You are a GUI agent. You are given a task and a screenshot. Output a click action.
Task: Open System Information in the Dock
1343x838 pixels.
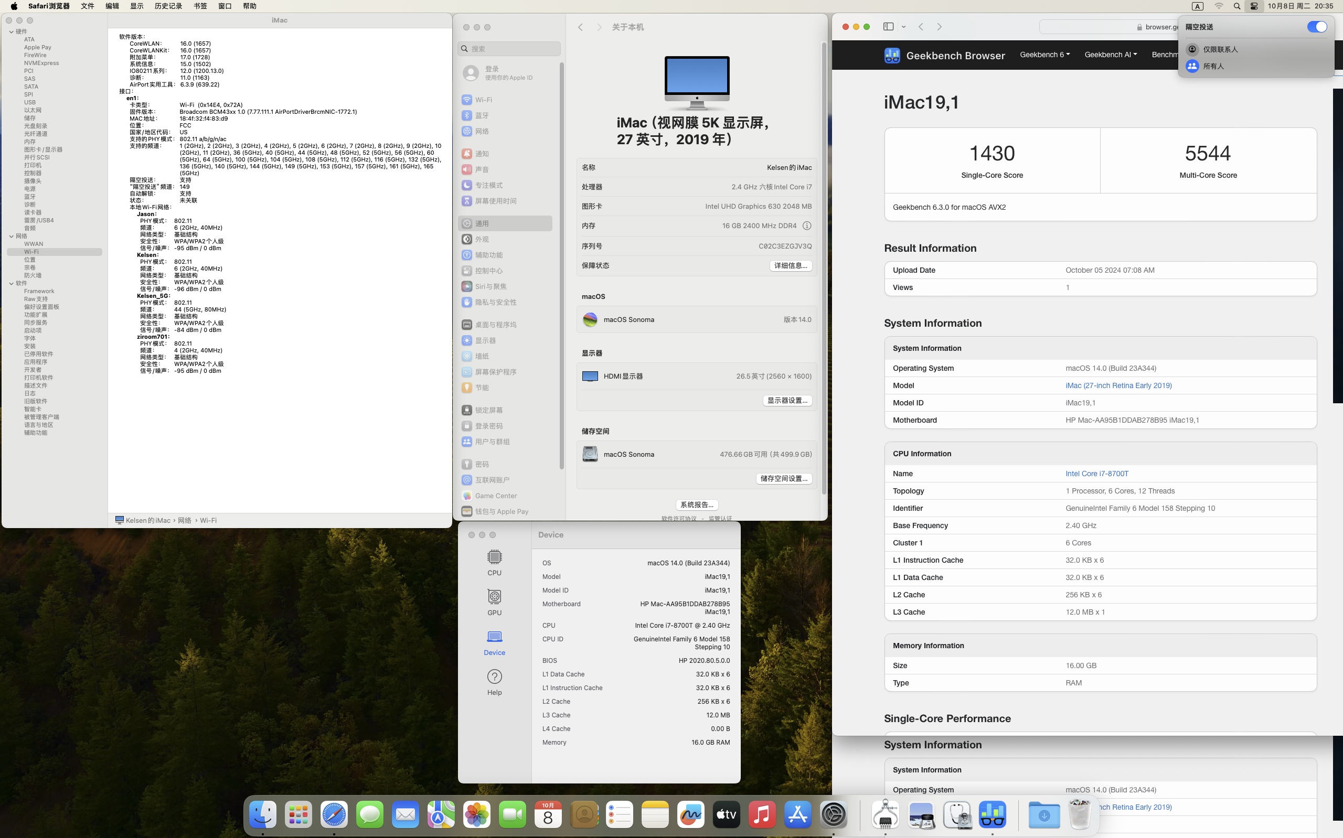pyautogui.click(x=886, y=814)
